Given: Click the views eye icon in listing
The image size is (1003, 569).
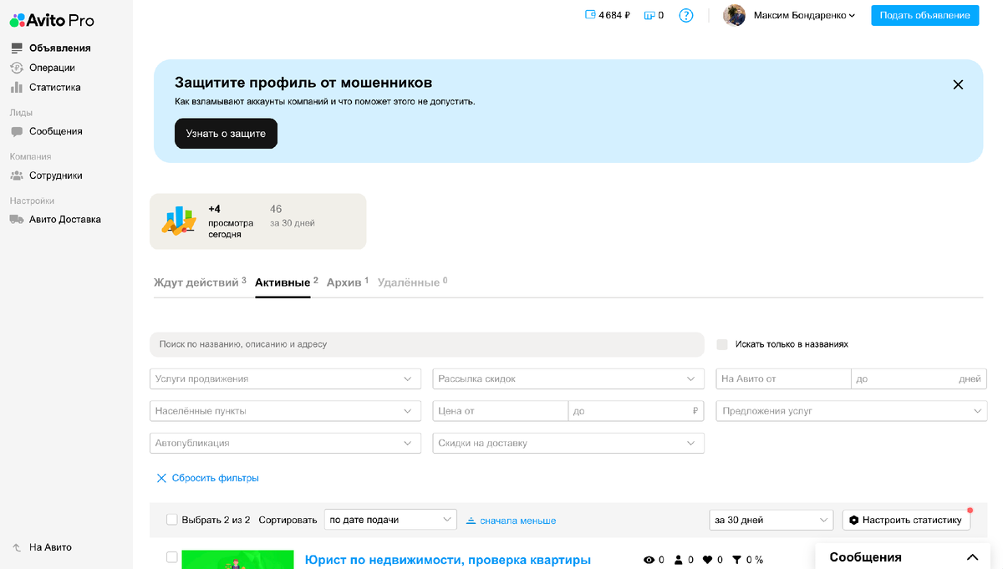Looking at the screenshot, I should [649, 560].
